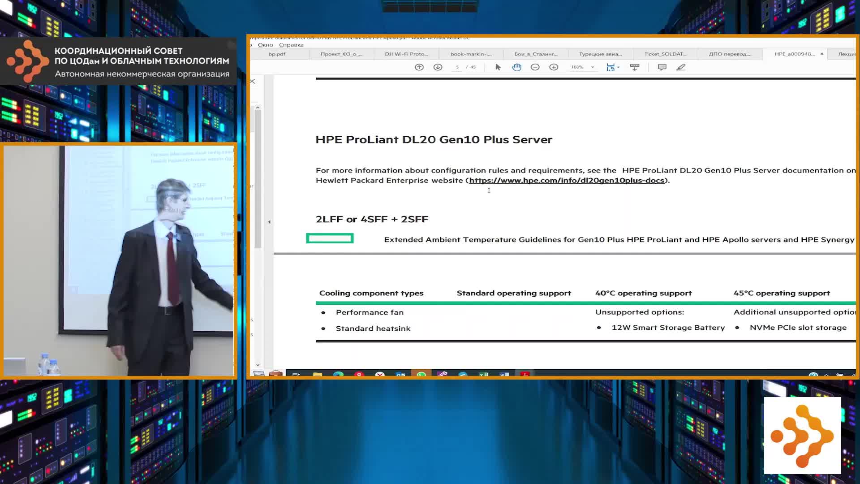Viewport: 860px width, 484px height.
Task: Switch to the Турецкие авиа... tab
Action: [x=600, y=54]
